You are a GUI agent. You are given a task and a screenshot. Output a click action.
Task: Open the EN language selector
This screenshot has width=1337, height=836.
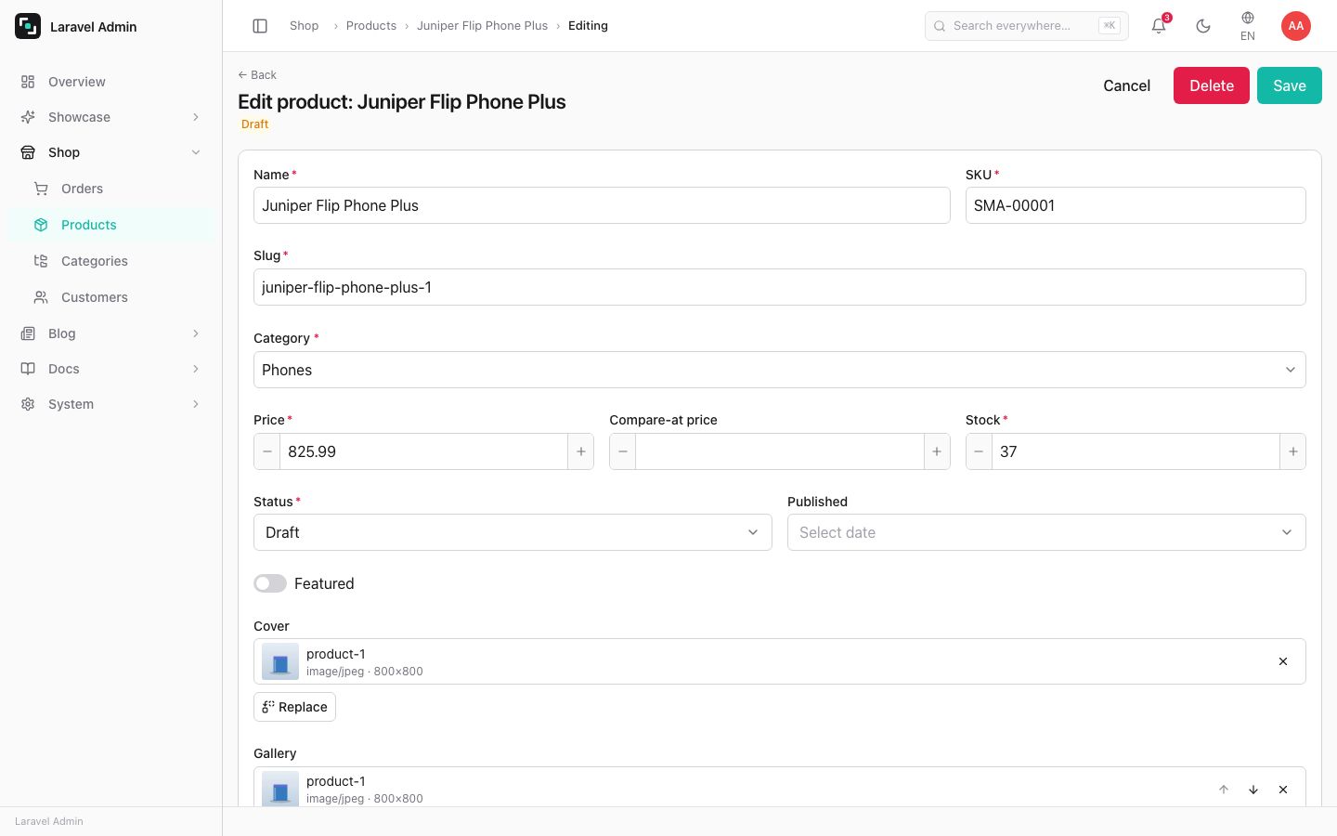(1248, 26)
